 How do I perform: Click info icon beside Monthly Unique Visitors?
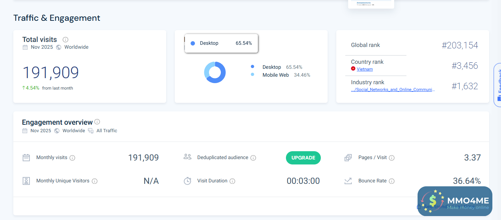(x=95, y=181)
